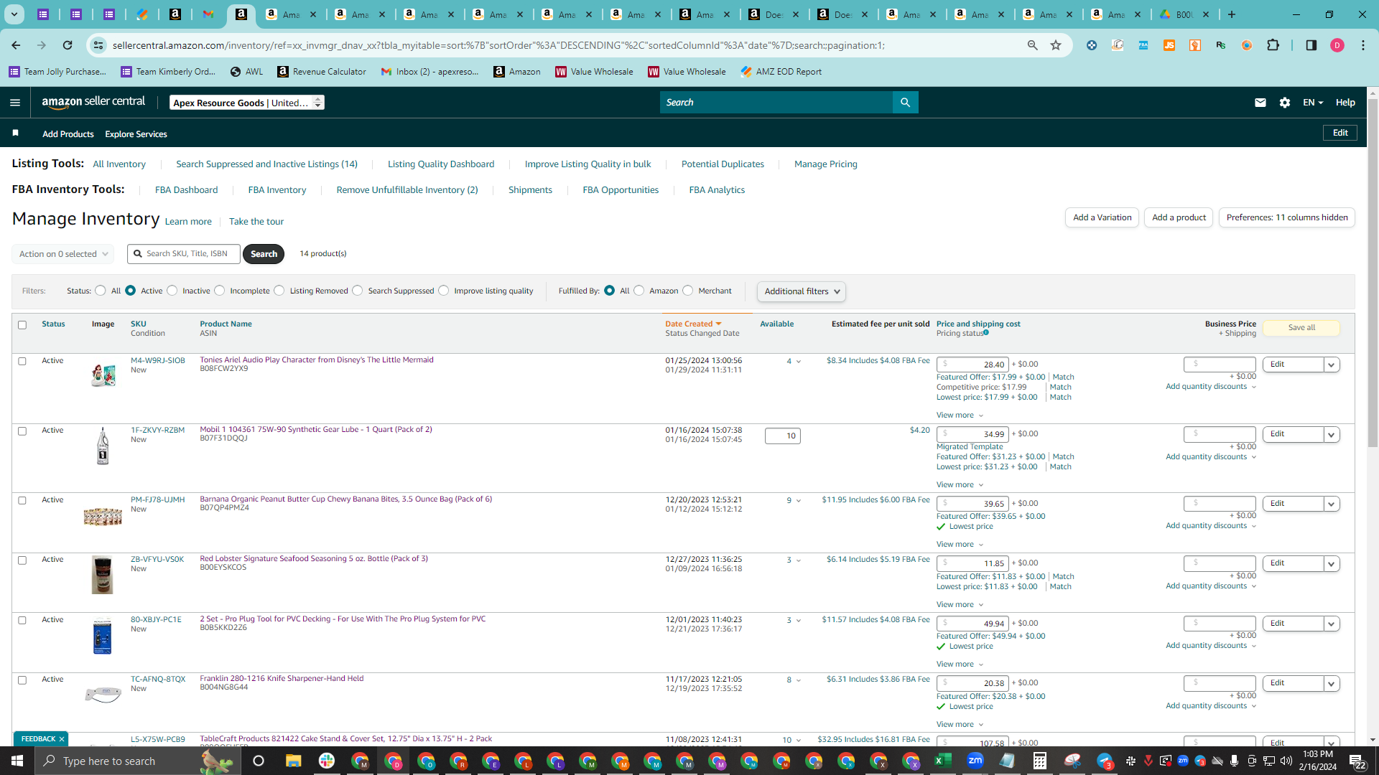1379x775 pixels.
Task: Select Fulfilled By Amazon radio button
Action: coord(639,291)
